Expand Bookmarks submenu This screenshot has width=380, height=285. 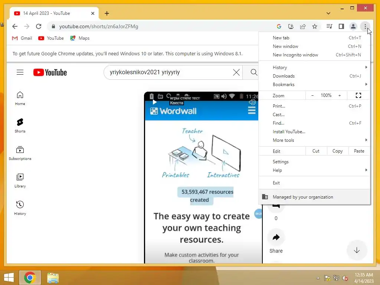click(314, 84)
